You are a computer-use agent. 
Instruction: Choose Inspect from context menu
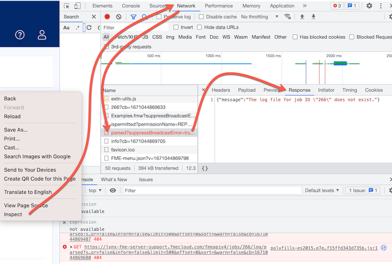coord(13,214)
